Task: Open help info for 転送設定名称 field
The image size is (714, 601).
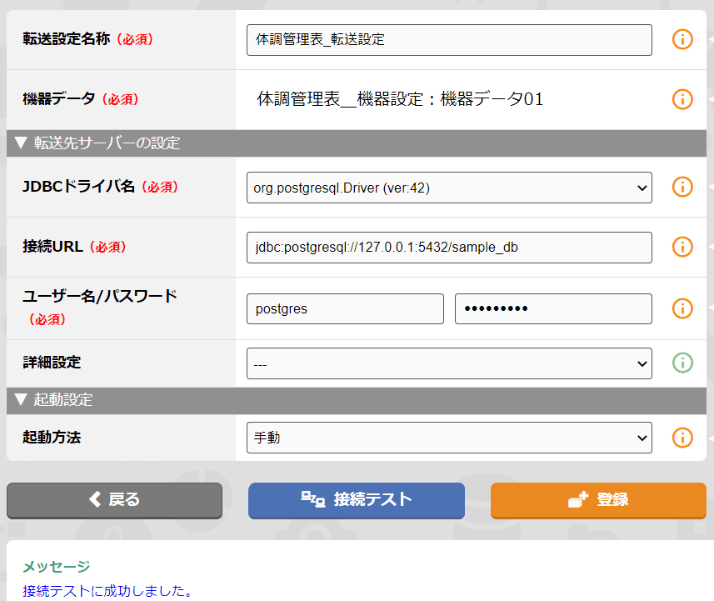Action: 682,39
